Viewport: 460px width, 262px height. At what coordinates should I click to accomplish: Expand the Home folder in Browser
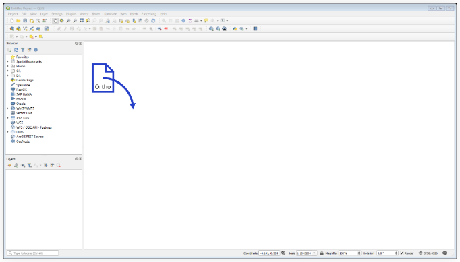pos(8,66)
